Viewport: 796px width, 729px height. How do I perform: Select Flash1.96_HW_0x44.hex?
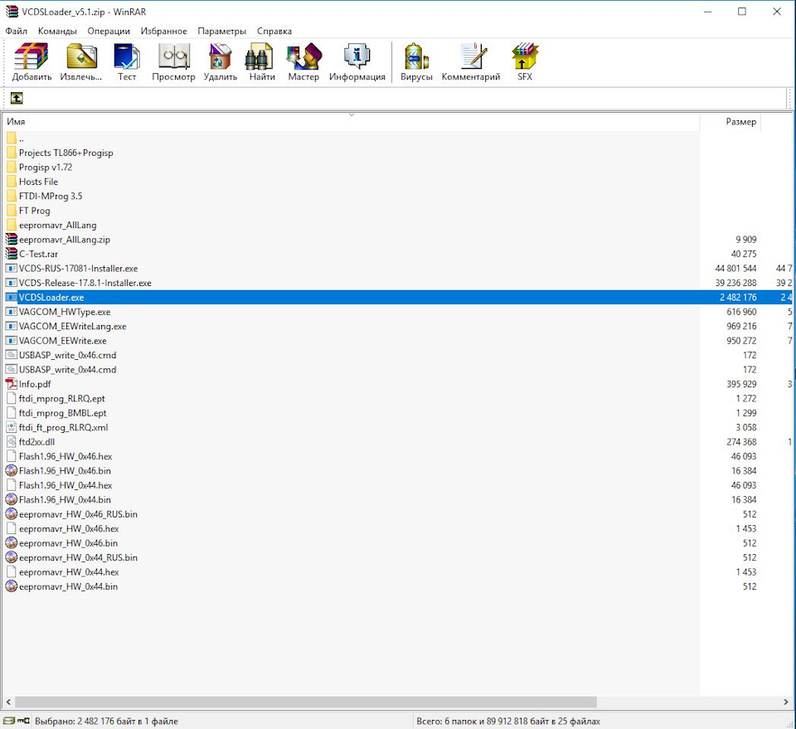tap(66, 485)
